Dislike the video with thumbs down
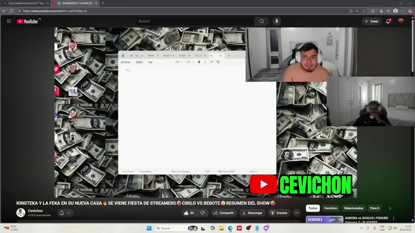The image size is (415, 233). (x=203, y=213)
